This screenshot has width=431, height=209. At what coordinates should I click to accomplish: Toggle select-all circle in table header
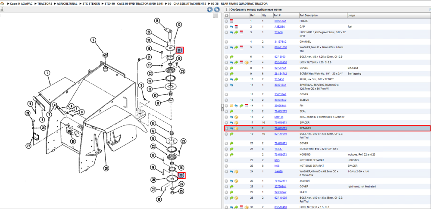[227, 16]
